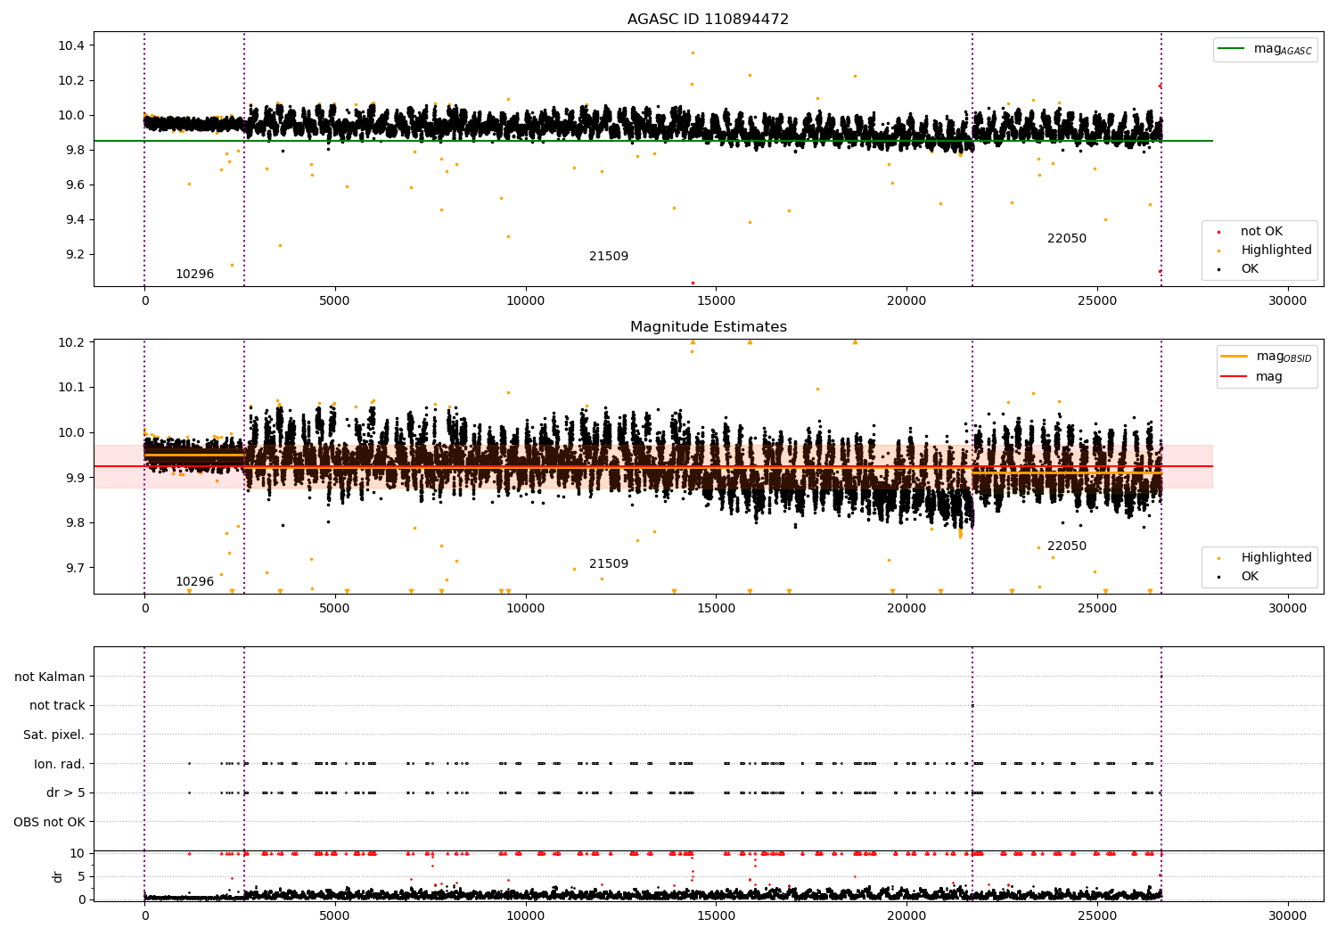Click the '9.2' y-axis tick in top plot

75,255
